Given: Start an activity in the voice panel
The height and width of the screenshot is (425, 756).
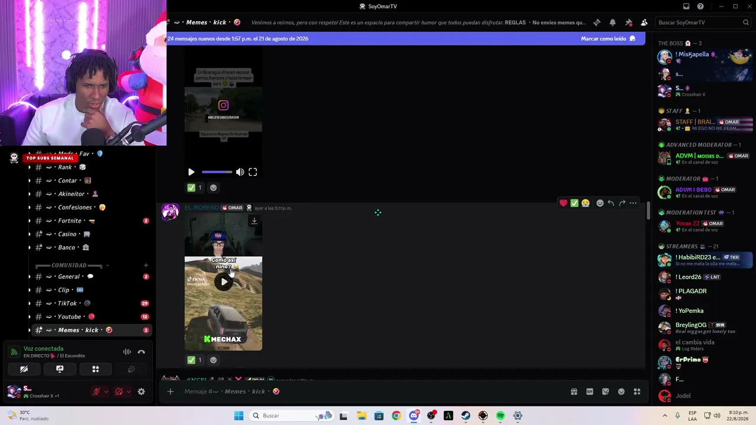Looking at the screenshot, I should (96, 369).
